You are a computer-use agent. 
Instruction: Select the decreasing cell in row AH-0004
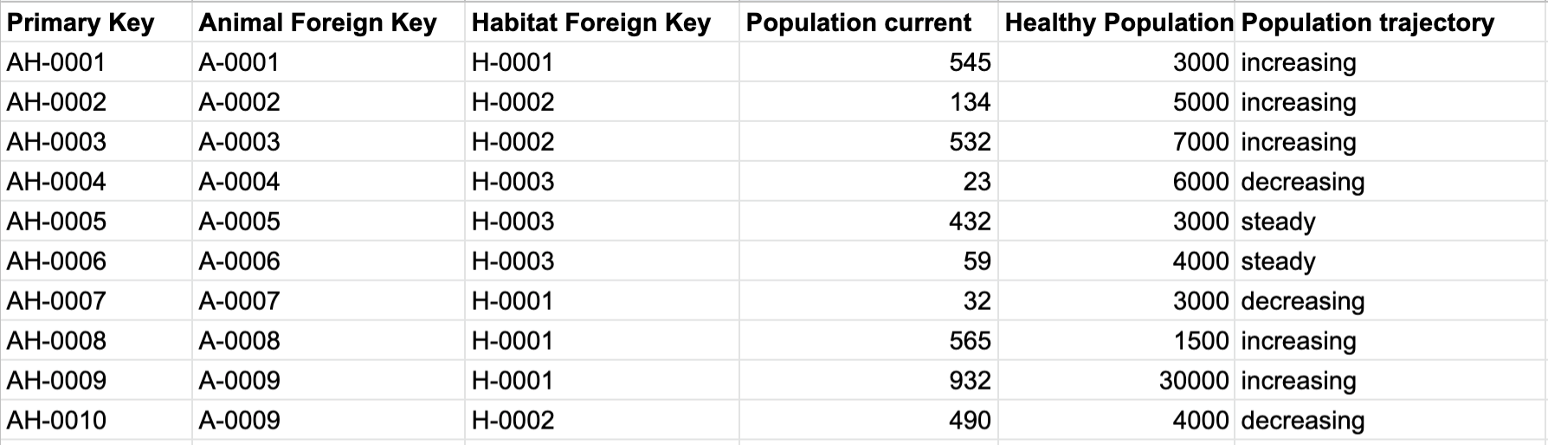click(x=1390, y=182)
